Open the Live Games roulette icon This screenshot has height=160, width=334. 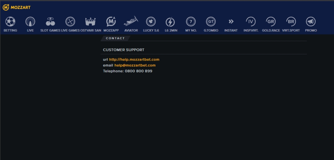coord(70,22)
